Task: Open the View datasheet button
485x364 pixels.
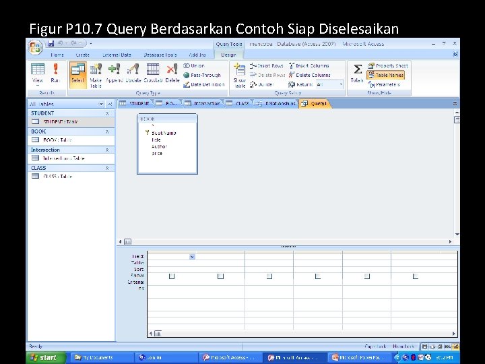Action: [x=38, y=73]
